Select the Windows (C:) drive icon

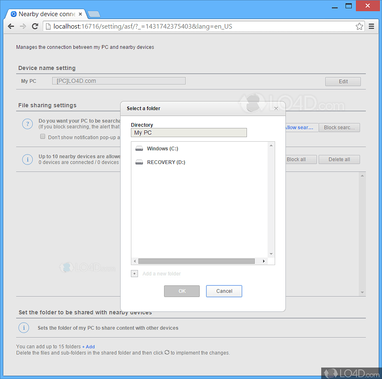[x=139, y=148]
